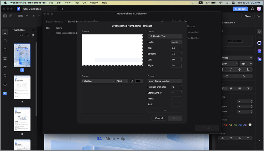This screenshot has height=151, width=264.
Task: Apply strikethrough formatting in right panel
Action: click(x=240, y=69)
